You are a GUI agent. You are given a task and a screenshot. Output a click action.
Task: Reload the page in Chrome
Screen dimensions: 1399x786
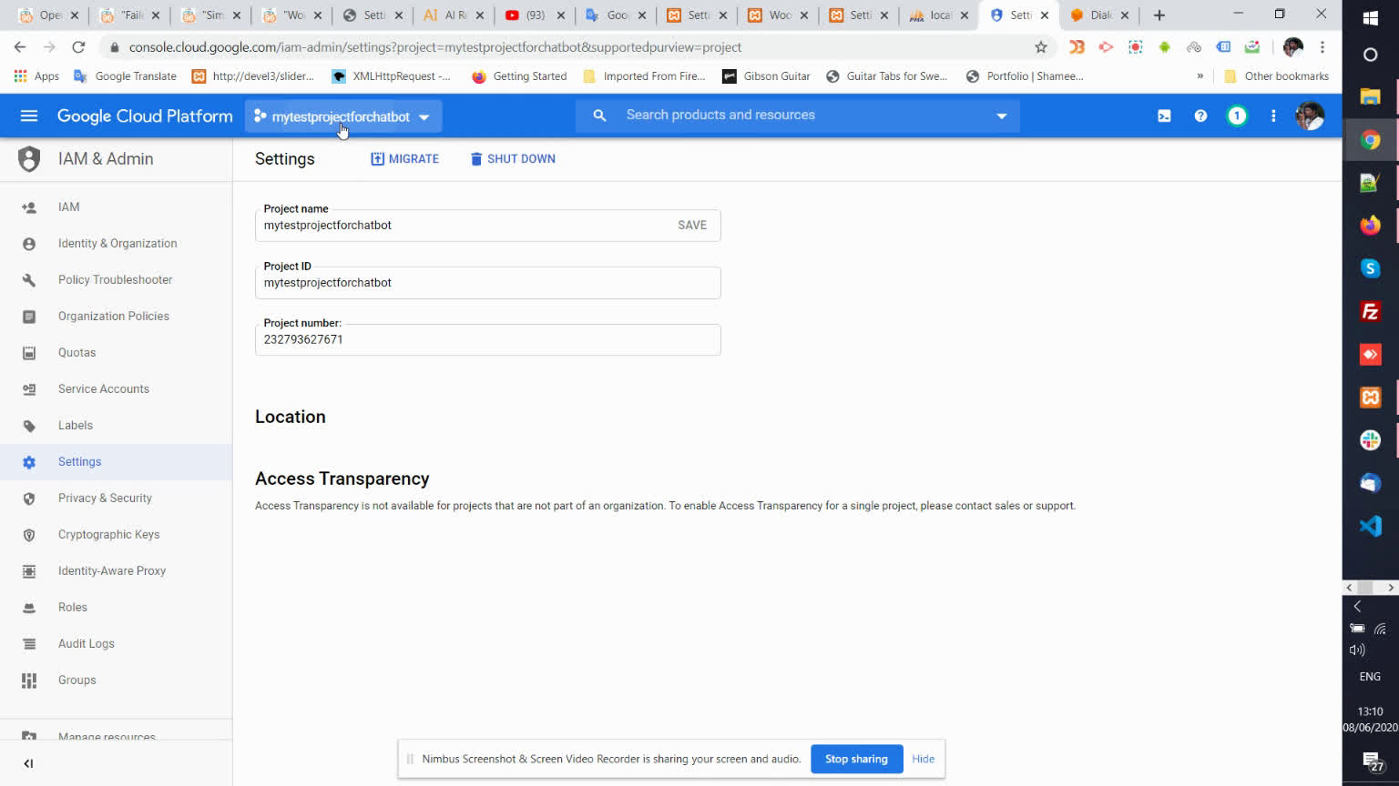point(78,47)
